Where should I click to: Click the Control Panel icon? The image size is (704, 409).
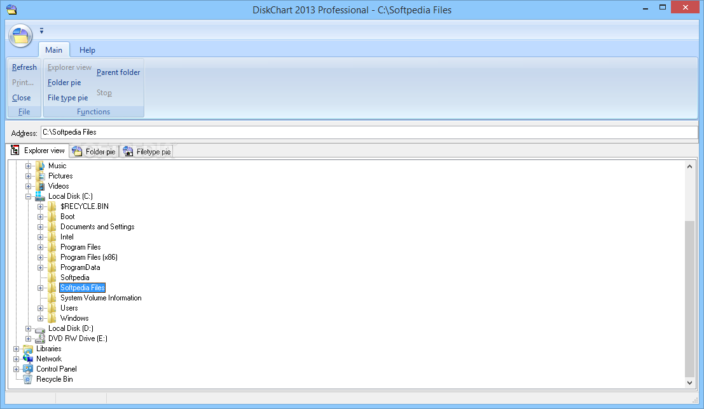coord(28,369)
